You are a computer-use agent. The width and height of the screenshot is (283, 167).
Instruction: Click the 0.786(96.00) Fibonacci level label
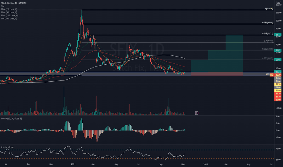coord(268,23)
